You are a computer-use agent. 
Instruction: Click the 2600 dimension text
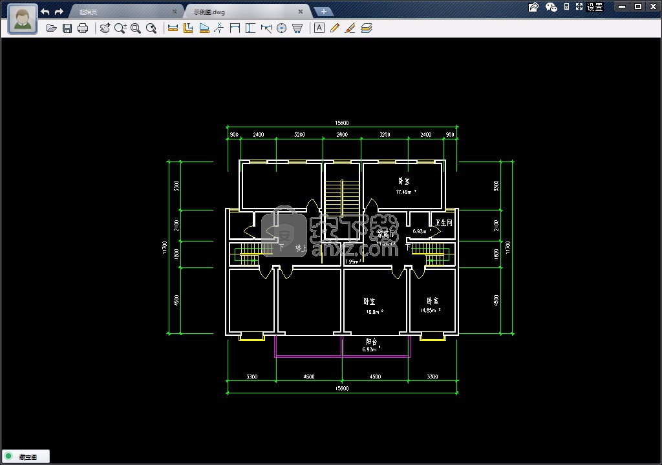click(342, 134)
